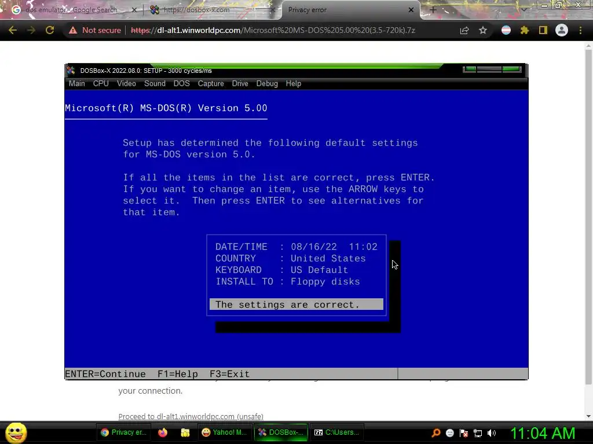Open the CPU menu
This screenshot has width=593, height=444.
(x=101, y=83)
